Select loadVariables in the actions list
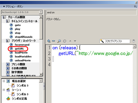Screen dimensions: 138x103 [23, 57]
